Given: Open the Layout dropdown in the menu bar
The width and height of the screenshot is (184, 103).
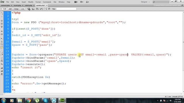Looking at the screenshot, I should (76, 2).
